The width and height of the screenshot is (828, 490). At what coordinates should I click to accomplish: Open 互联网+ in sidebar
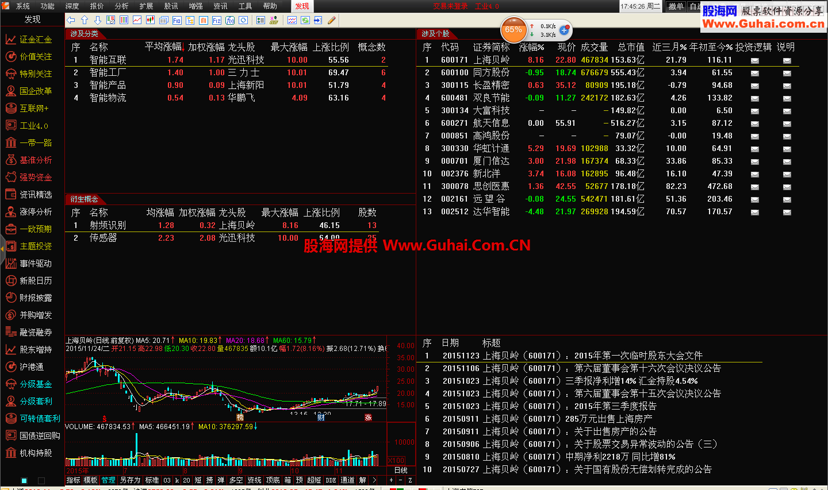(x=34, y=109)
